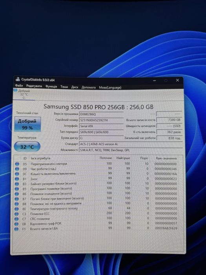Click the Samsung SSD 850 PRO 256GB title
206x275 pixels.
click(x=98, y=107)
